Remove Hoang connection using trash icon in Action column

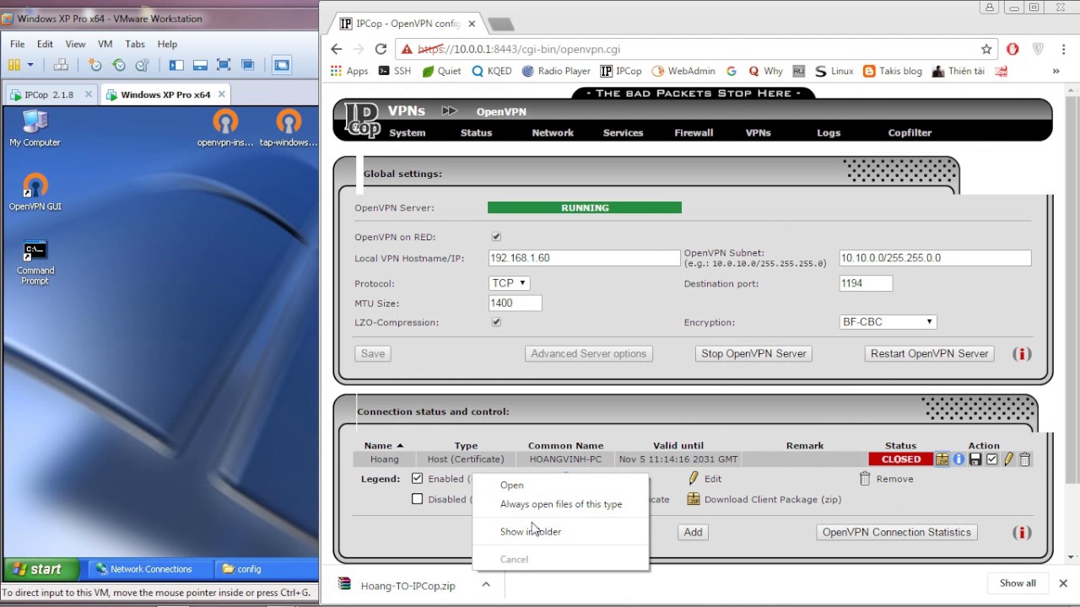(x=1025, y=459)
